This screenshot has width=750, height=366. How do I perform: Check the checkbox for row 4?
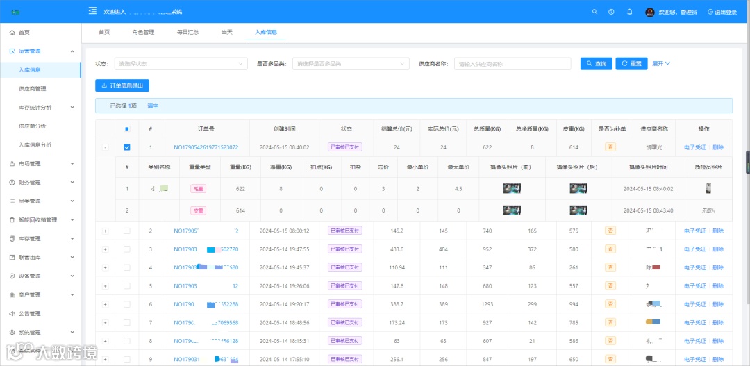[x=127, y=267]
